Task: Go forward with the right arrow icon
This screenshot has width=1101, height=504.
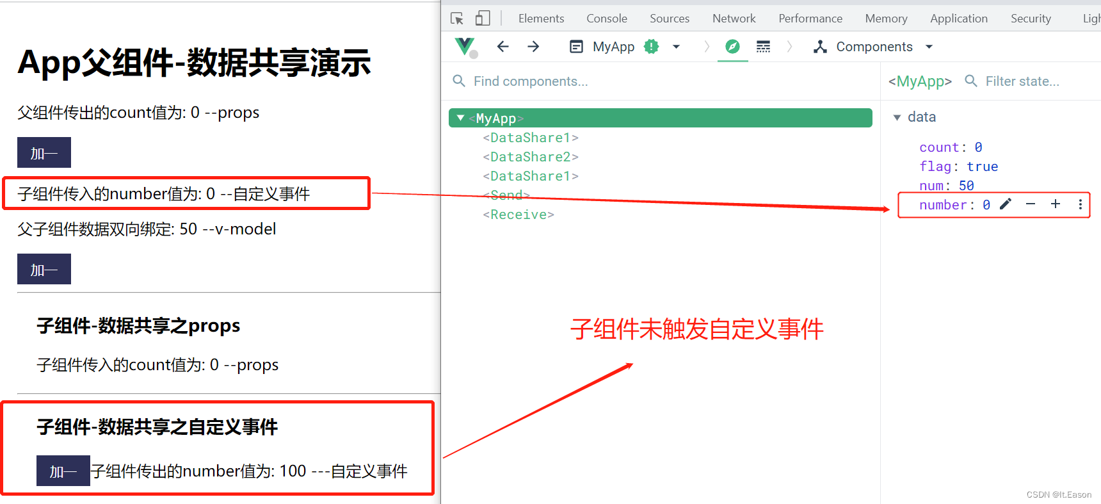Action: click(533, 46)
